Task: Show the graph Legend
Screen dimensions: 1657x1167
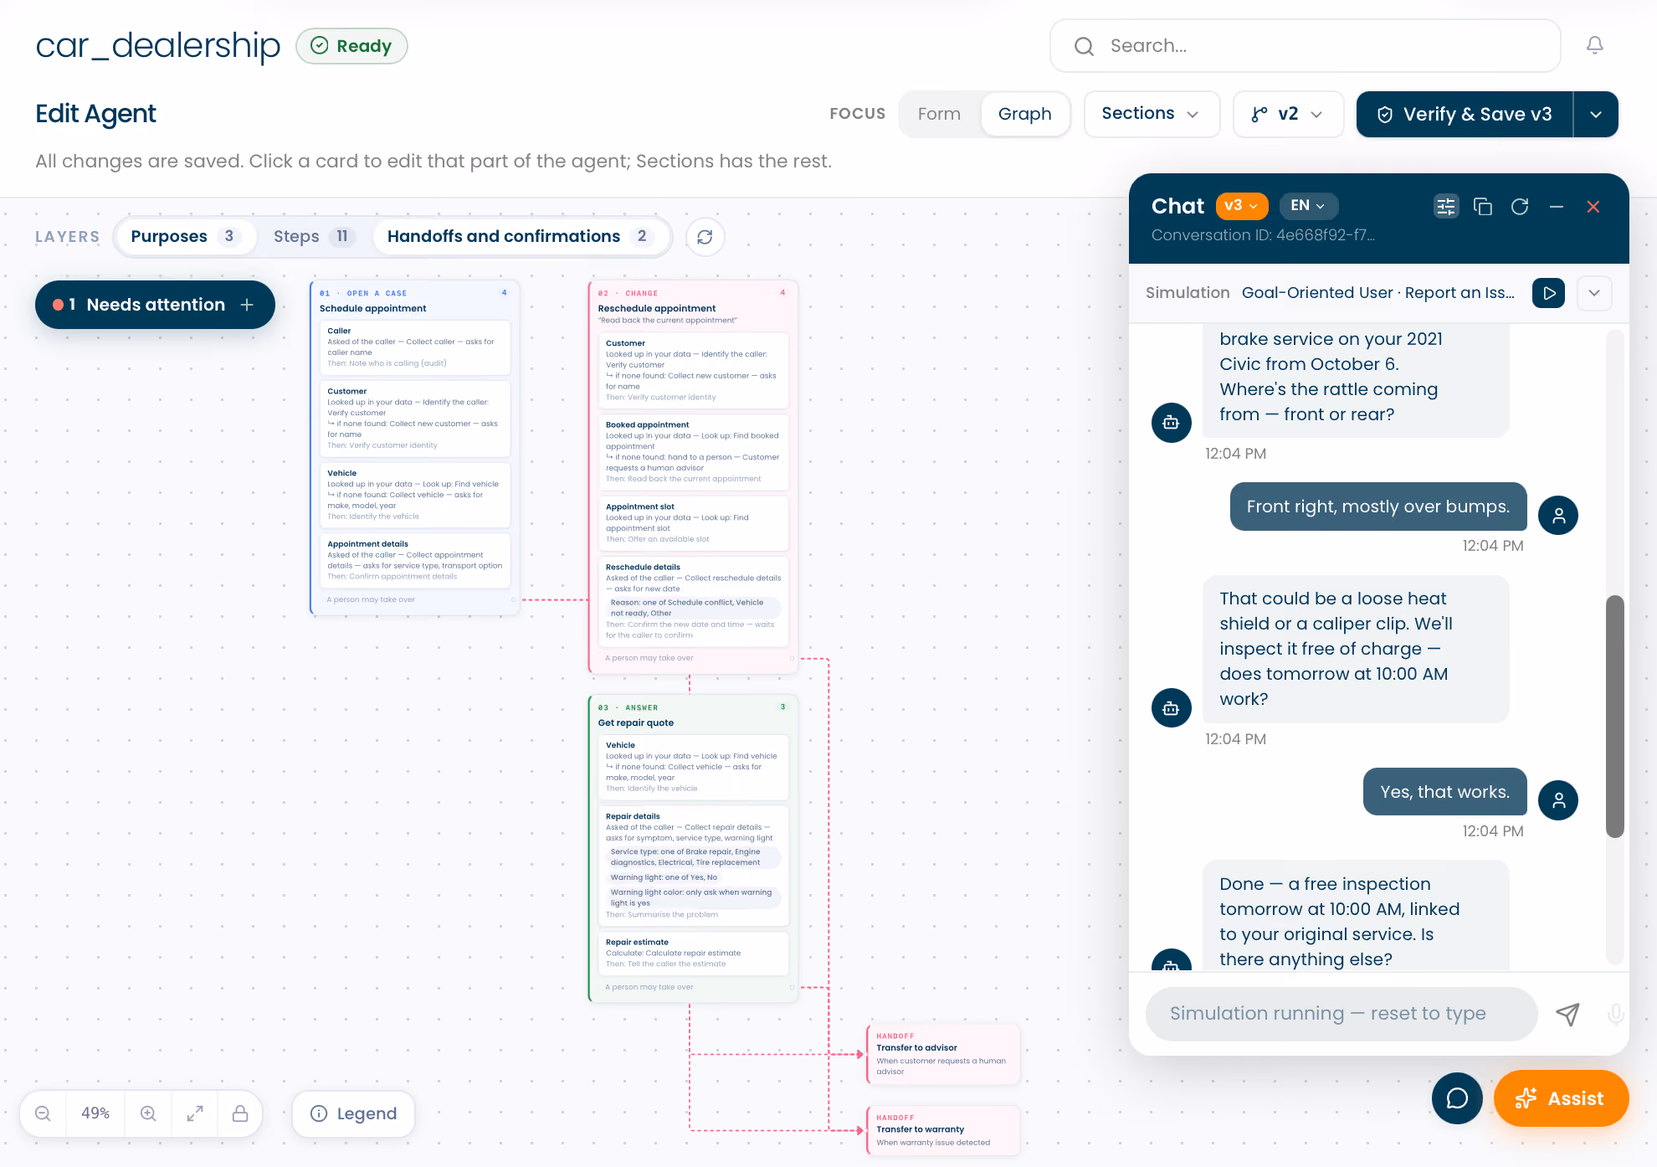Action: click(x=353, y=1113)
